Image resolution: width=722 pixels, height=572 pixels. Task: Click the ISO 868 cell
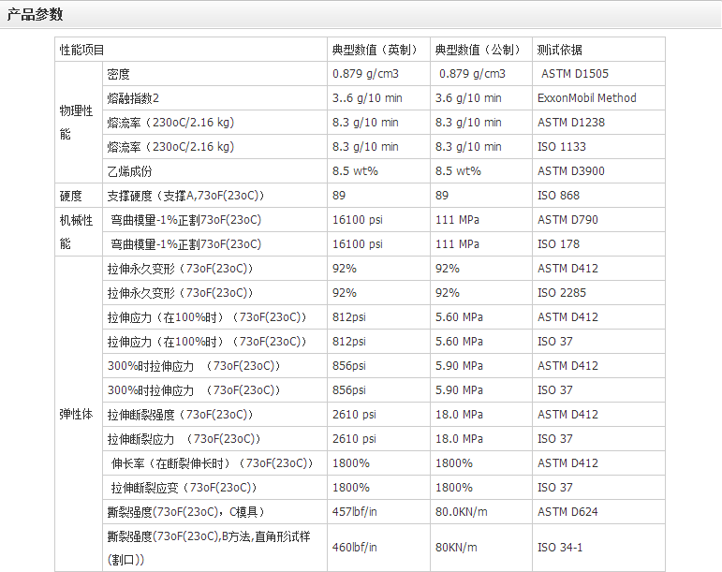[598, 196]
